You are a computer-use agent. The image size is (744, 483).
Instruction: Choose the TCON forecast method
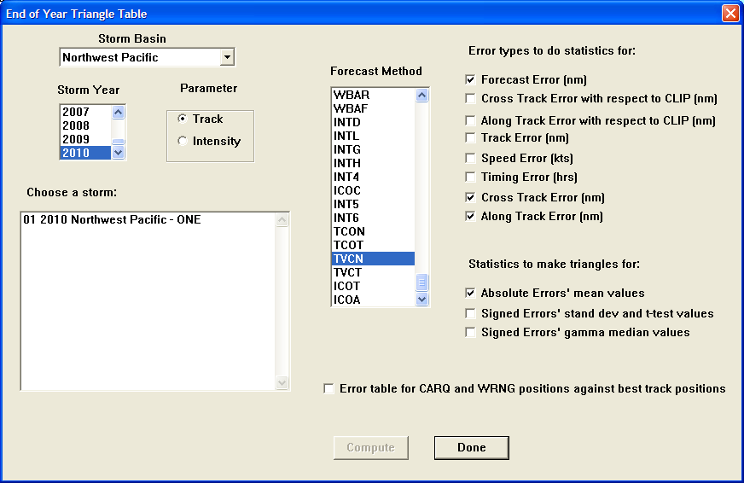(x=349, y=231)
